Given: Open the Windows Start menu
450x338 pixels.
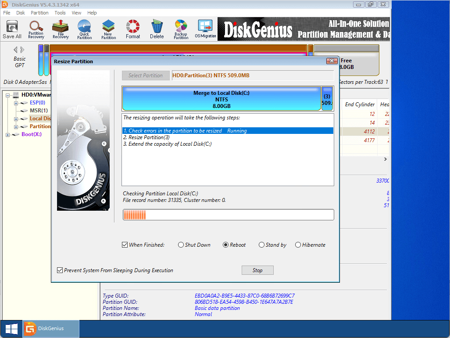Looking at the screenshot, I should 11,329.
